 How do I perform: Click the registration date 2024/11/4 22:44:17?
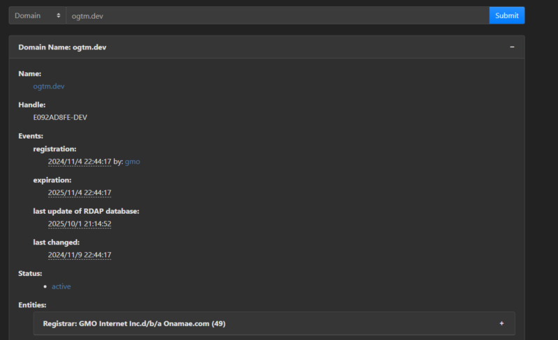pos(80,162)
